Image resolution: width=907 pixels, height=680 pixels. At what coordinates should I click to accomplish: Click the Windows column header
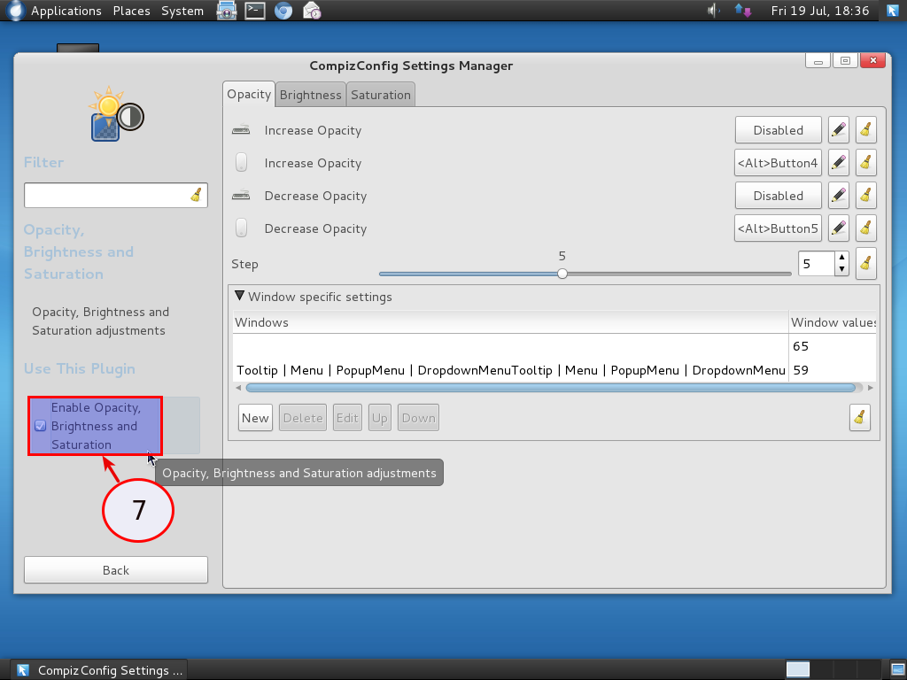click(x=510, y=322)
